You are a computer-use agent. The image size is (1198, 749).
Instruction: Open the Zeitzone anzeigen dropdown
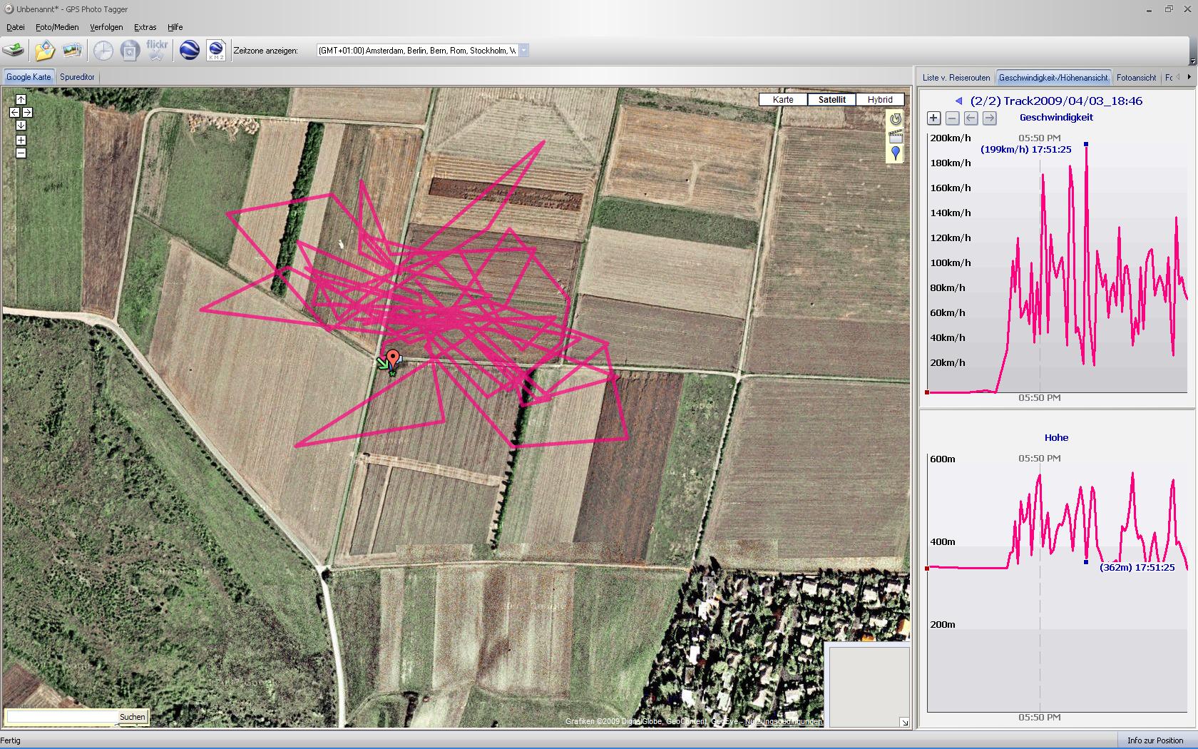pos(523,51)
